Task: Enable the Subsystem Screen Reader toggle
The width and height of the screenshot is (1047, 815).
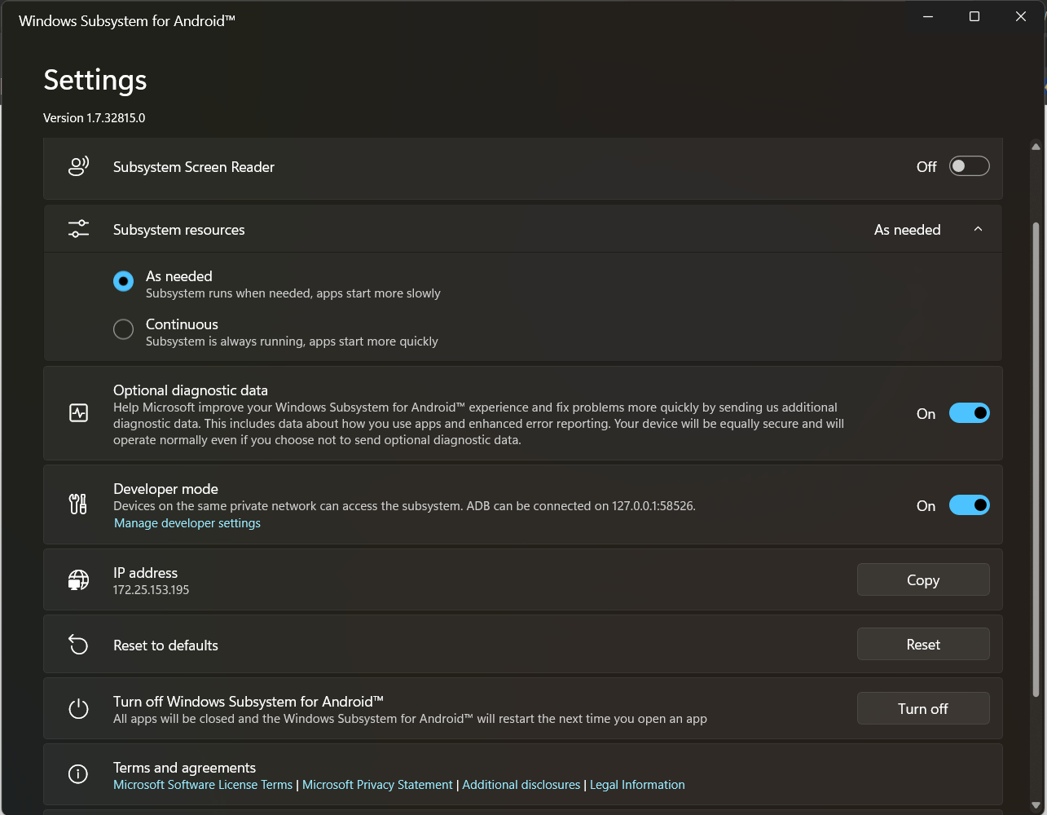Action: pyautogui.click(x=969, y=165)
